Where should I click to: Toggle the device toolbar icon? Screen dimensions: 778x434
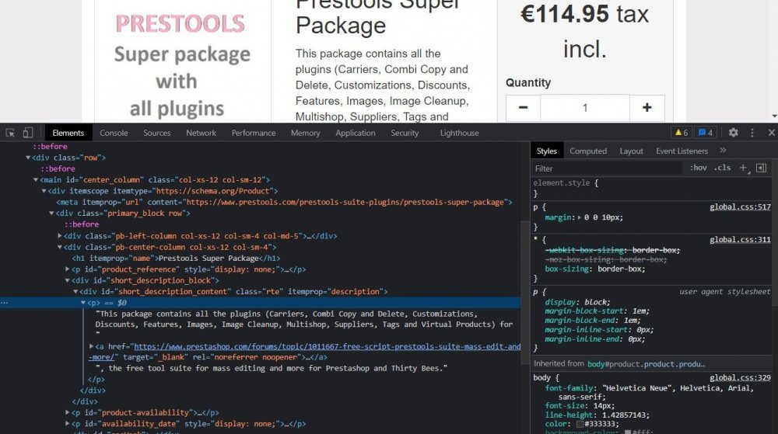[28, 133]
